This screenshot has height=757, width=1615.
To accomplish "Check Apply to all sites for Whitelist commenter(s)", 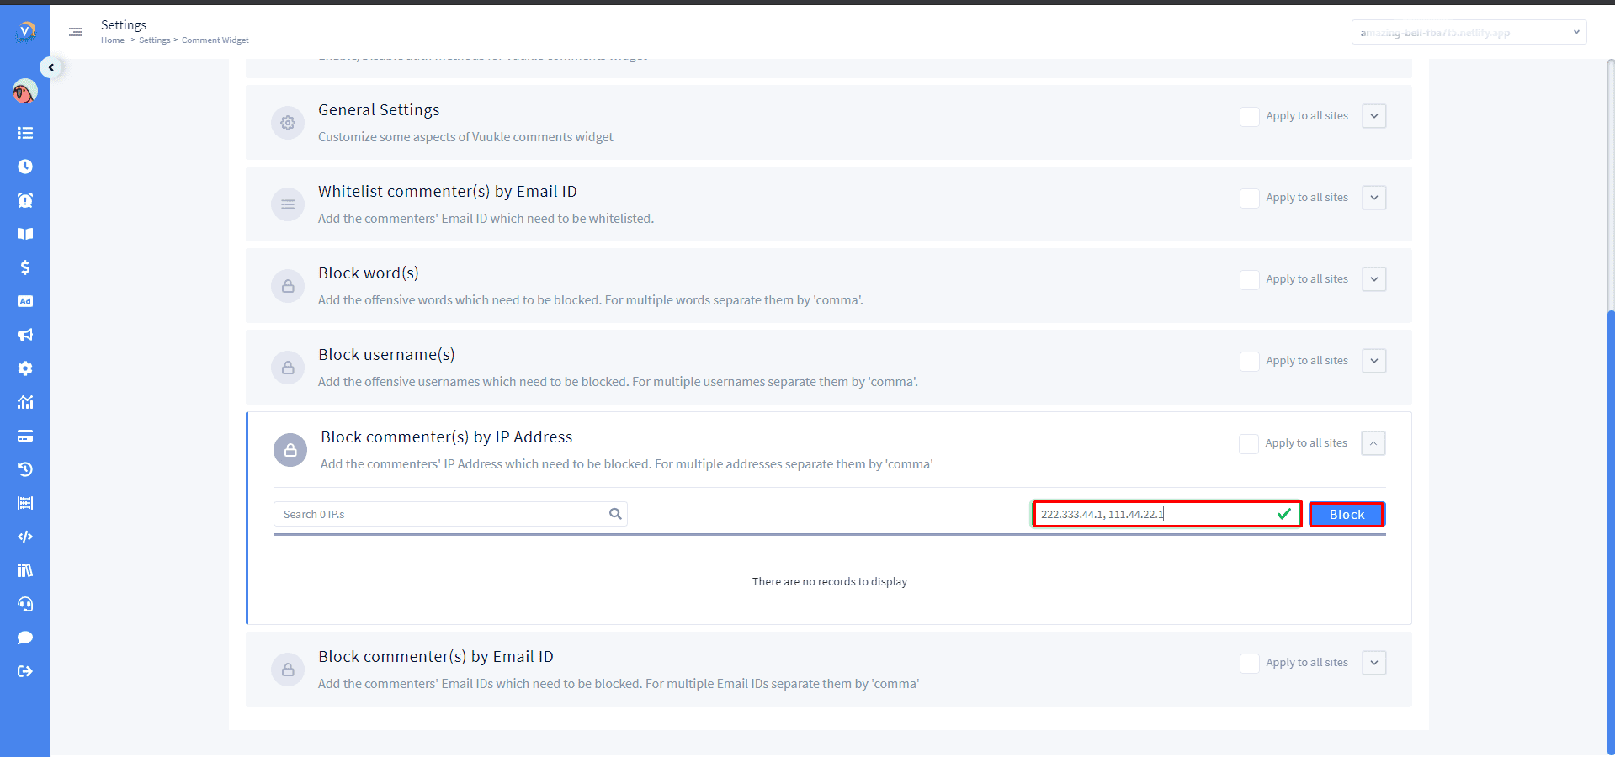I will (x=1250, y=198).
